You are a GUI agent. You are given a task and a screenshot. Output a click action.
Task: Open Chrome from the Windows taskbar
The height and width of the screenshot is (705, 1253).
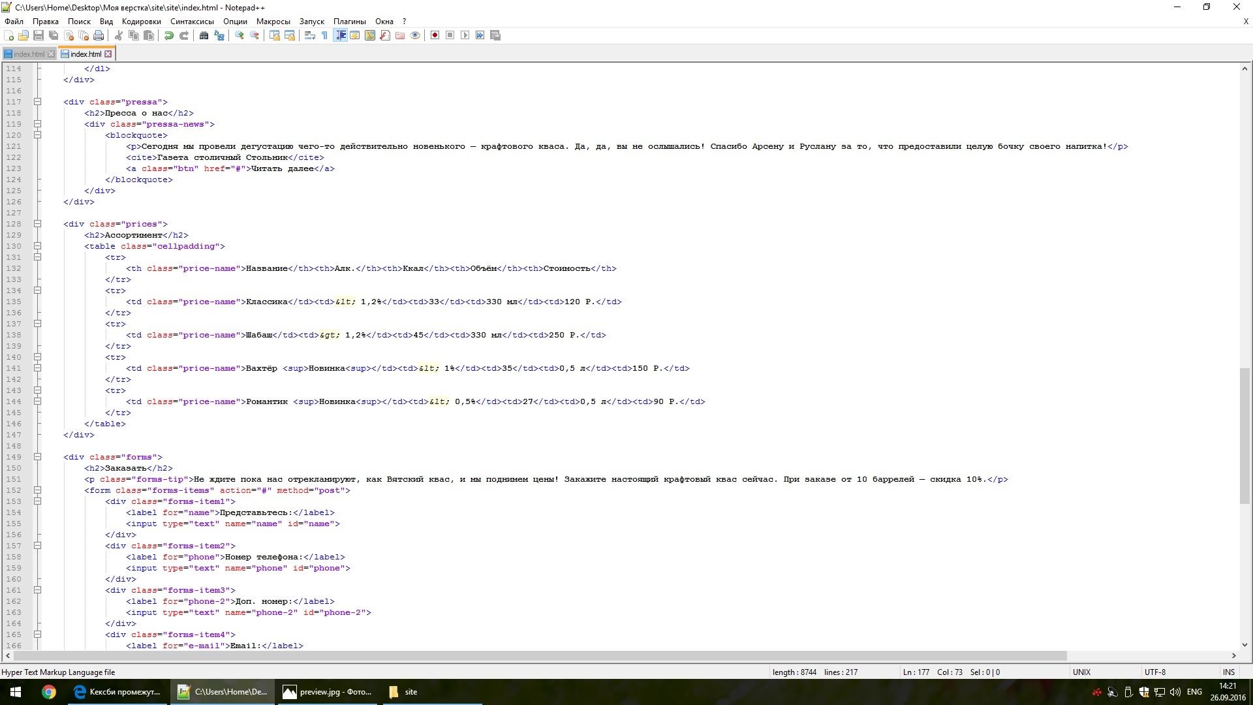[x=49, y=692]
